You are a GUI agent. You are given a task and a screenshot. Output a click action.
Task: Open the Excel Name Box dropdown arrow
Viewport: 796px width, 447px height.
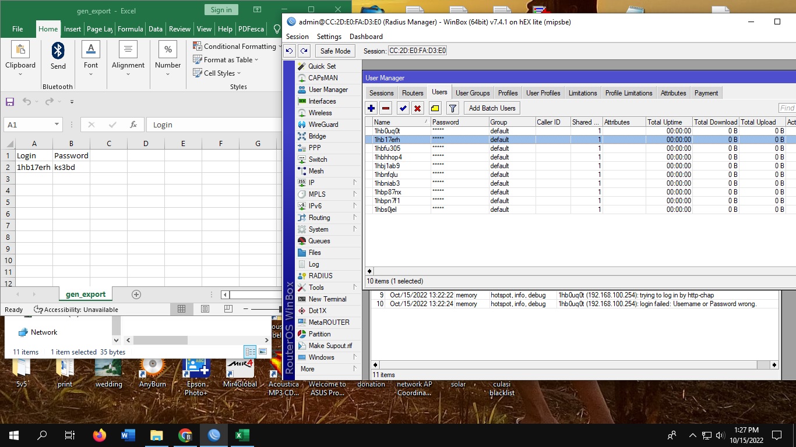click(x=57, y=125)
